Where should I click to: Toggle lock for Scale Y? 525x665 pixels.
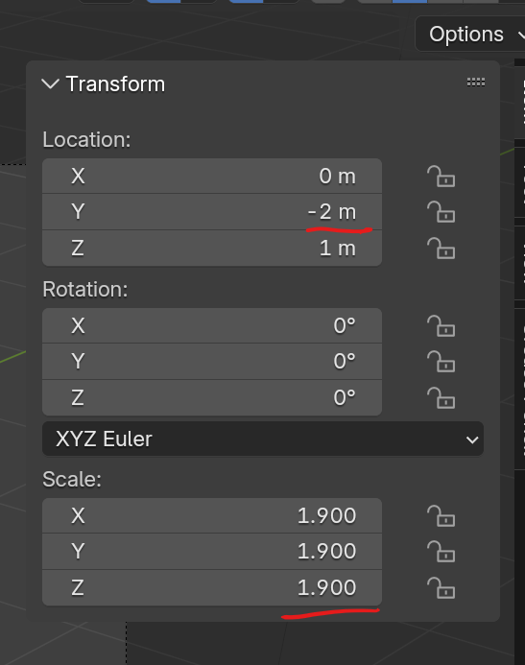pos(441,552)
